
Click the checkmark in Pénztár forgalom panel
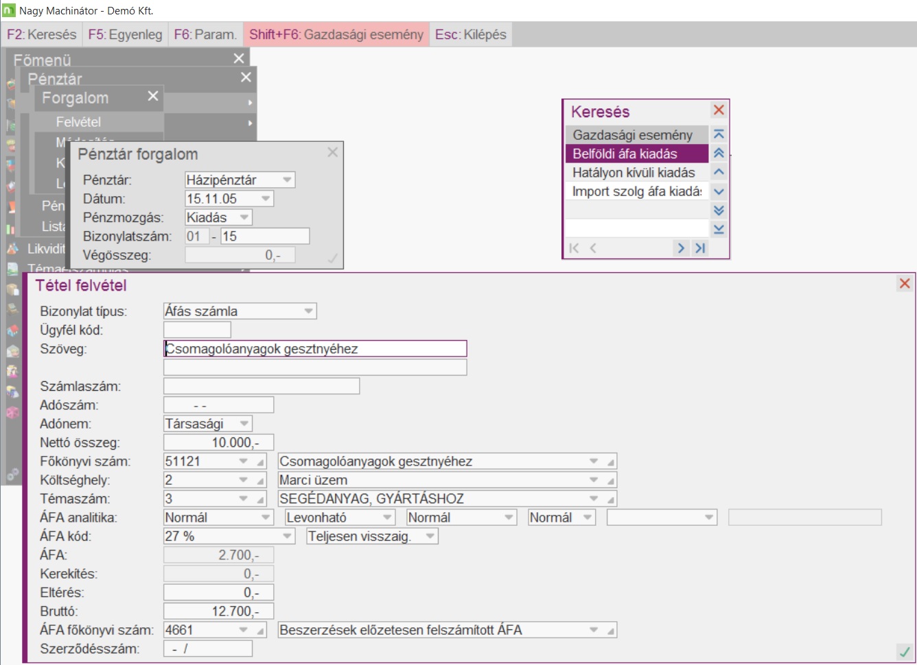[x=333, y=258]
